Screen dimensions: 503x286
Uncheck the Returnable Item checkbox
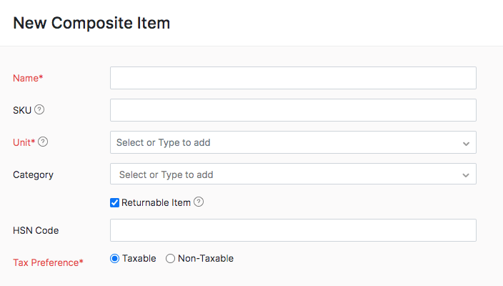pos(114,202)
